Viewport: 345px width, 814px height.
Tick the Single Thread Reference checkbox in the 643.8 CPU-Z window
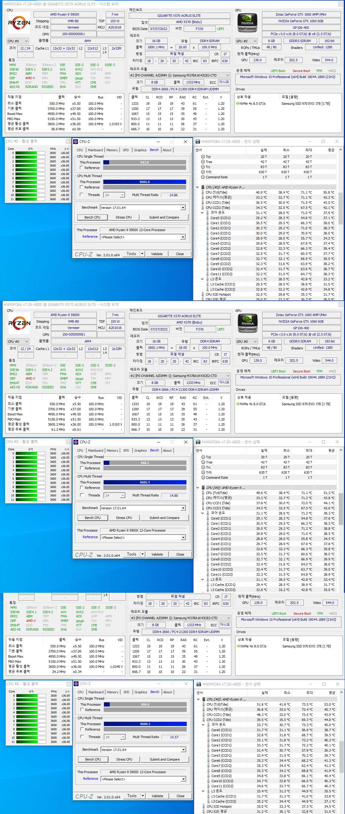[x=82, y=168]
